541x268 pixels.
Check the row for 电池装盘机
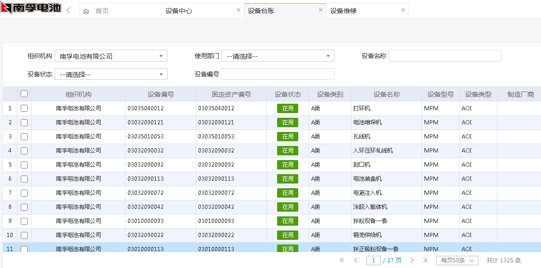point(24,178)
